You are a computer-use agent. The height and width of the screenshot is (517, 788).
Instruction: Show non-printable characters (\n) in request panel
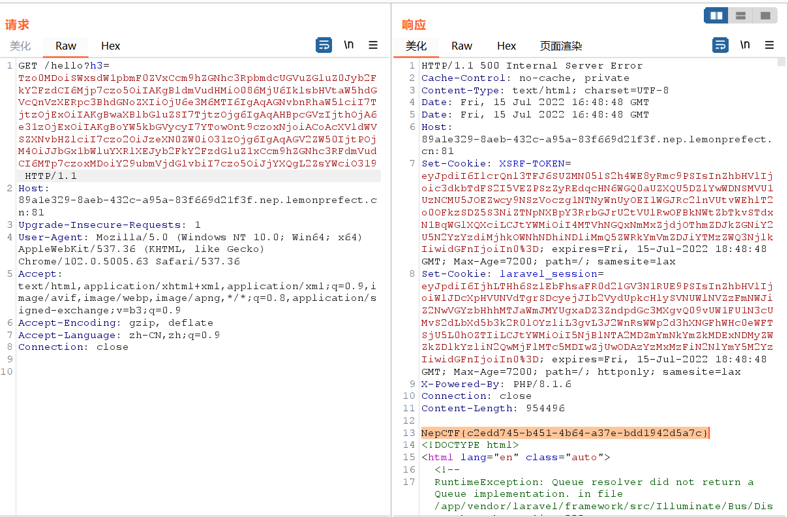coord(349,45)
